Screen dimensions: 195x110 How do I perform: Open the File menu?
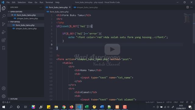[x=8, y=2]
